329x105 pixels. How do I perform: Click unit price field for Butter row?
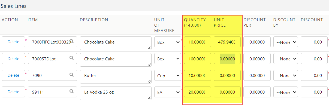click(x=227, y=76)
